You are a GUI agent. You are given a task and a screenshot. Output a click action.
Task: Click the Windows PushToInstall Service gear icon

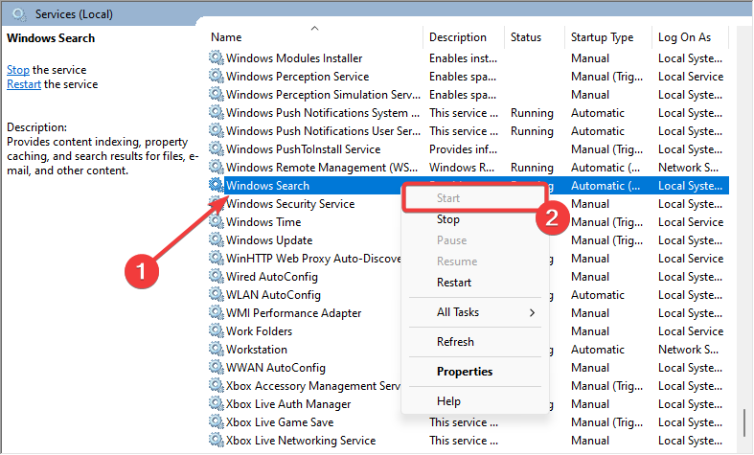click(216, 148)
